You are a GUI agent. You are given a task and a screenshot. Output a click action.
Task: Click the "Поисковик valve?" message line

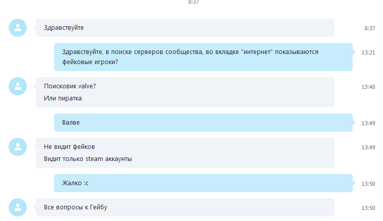70,86
